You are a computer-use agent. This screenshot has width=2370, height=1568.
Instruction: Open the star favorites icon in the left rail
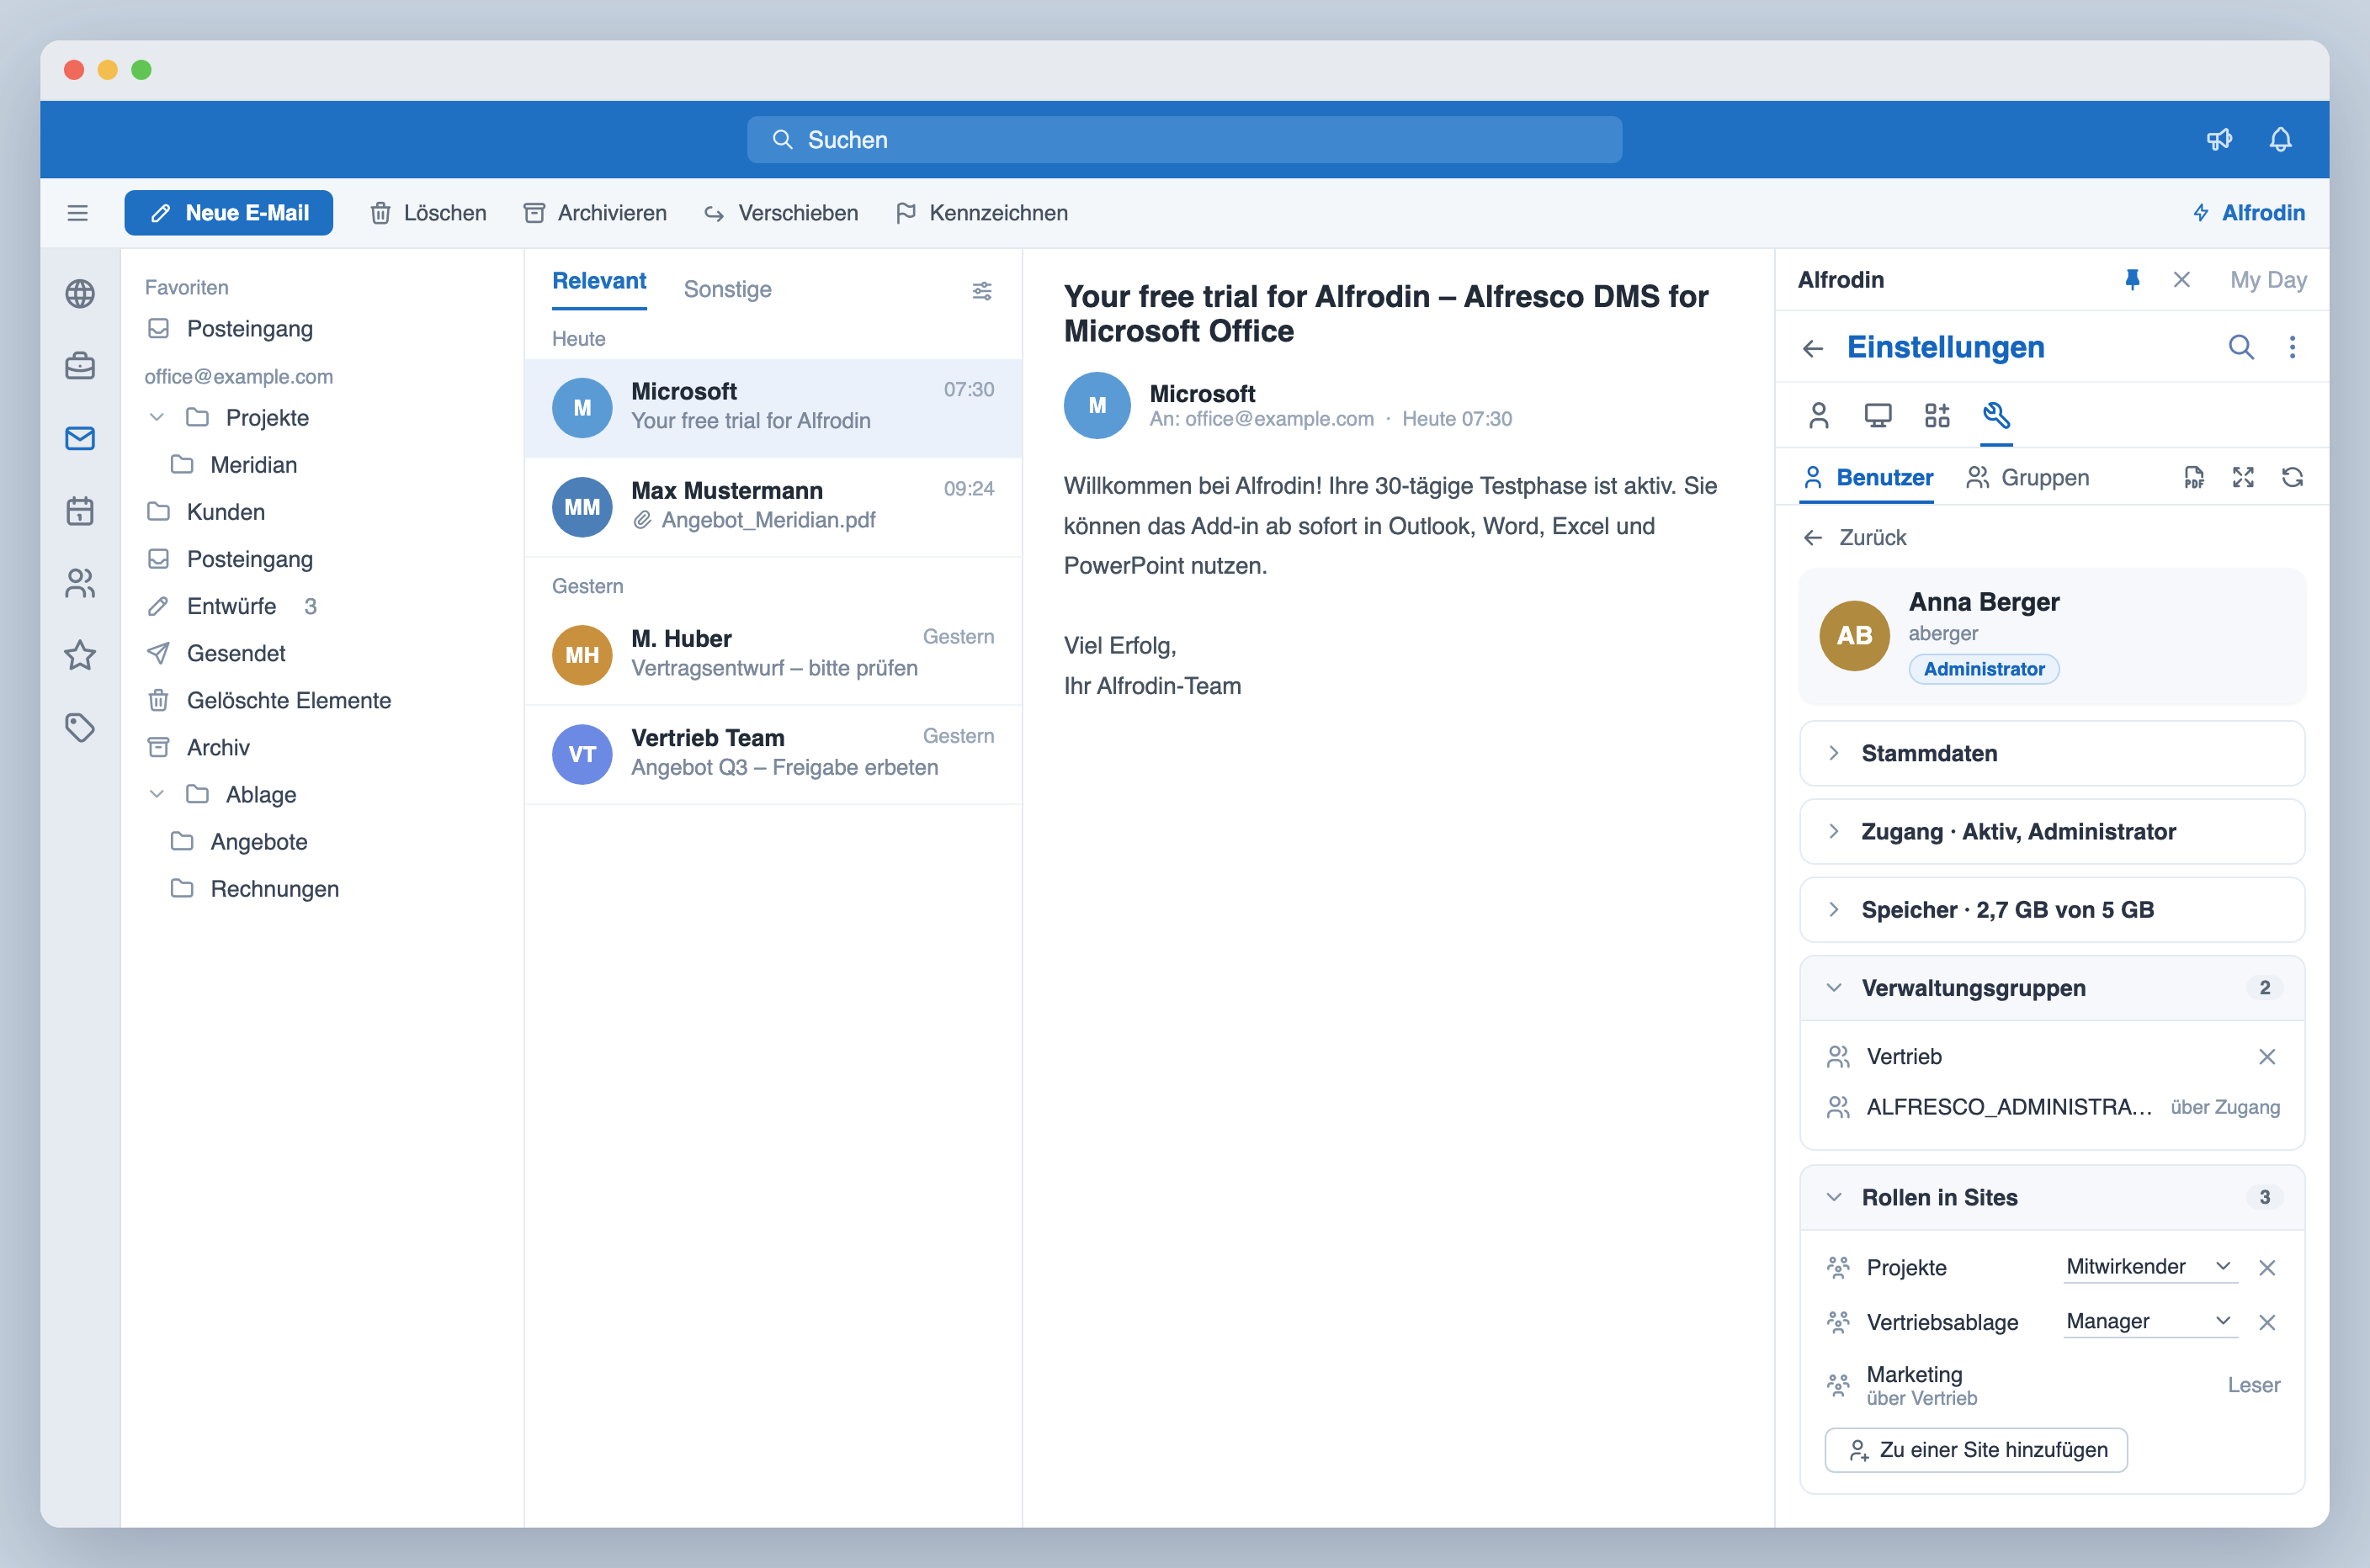pos(80,655)
